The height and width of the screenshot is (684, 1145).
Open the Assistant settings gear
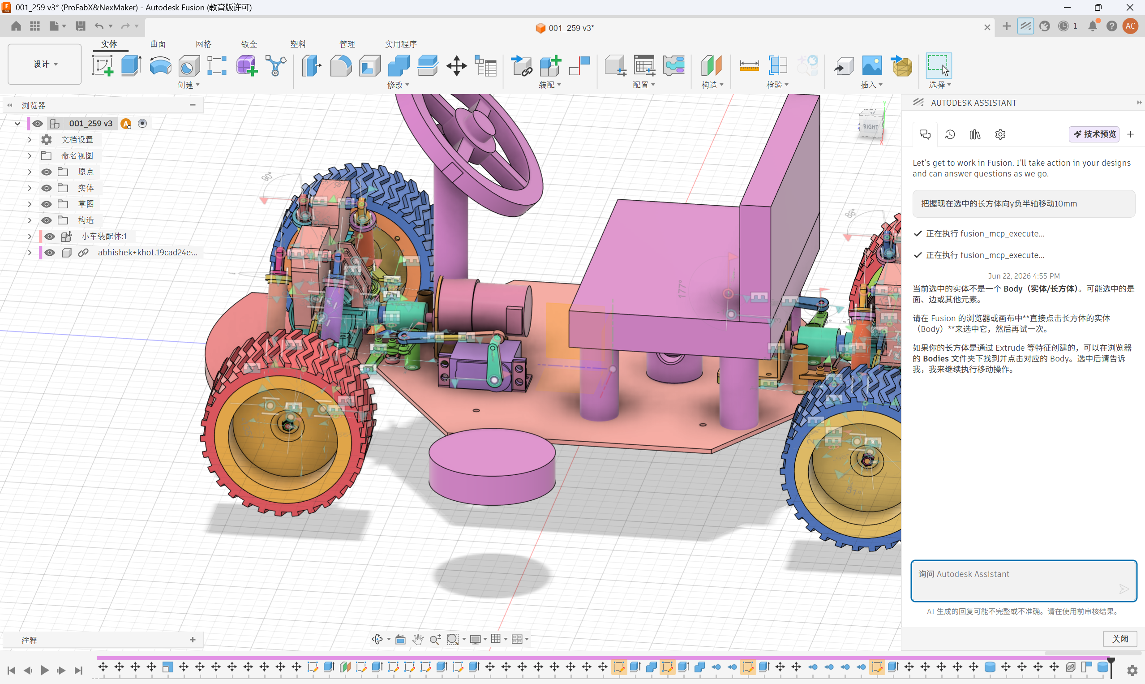point(1000,134)
